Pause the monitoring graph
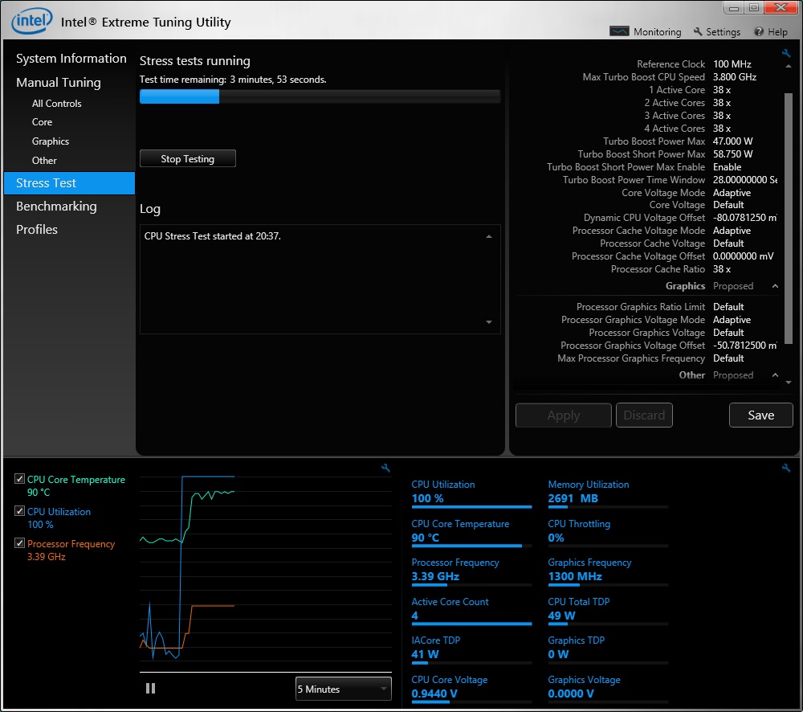Viewport: 803px width, 712px height. click(x=151, y=689)
